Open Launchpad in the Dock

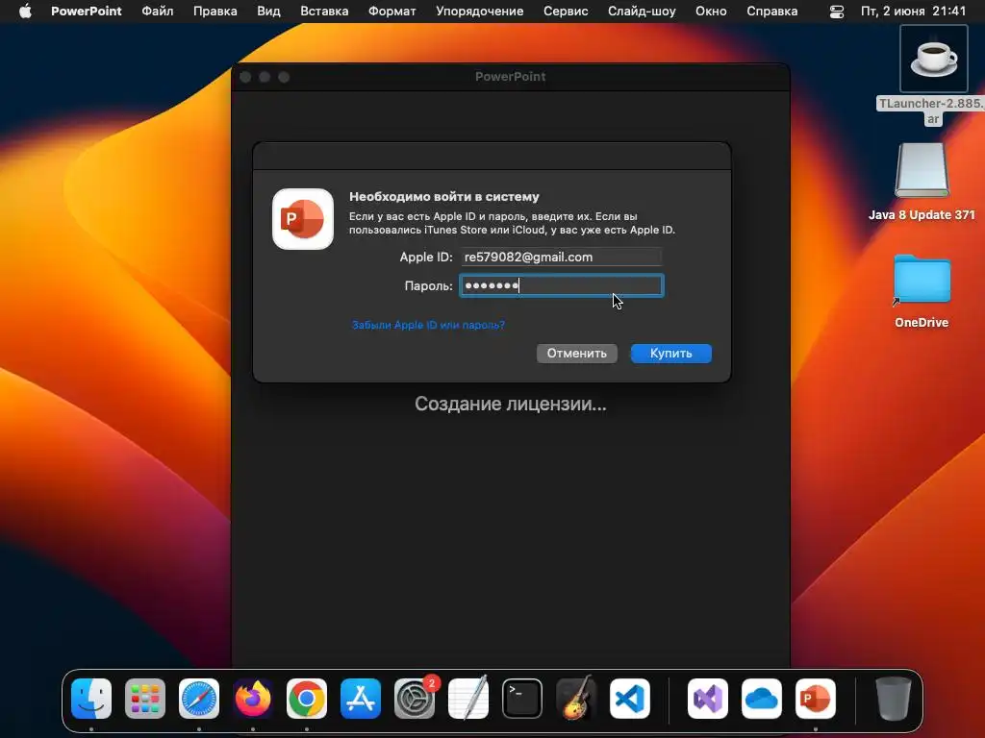point(145,698)
